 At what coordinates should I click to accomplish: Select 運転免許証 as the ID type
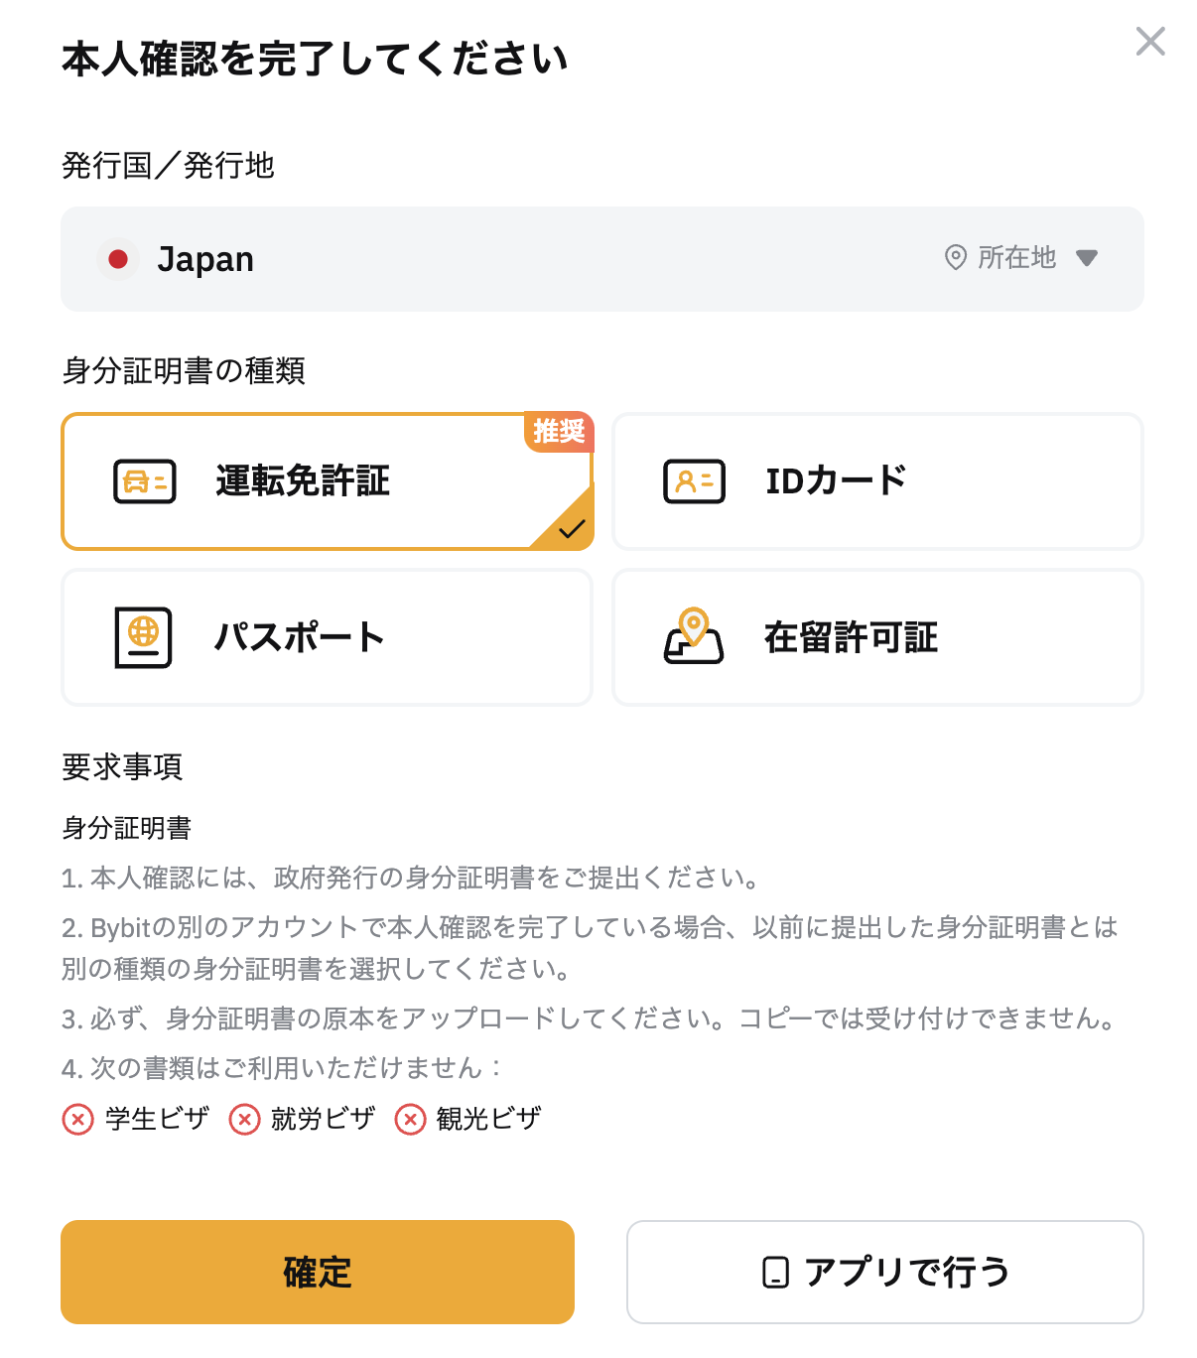pyautogui.click(x=328, y=481)
